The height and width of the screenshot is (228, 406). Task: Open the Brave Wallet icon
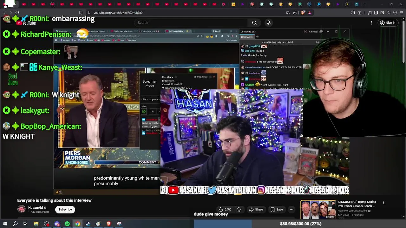(x=382, y=13)
